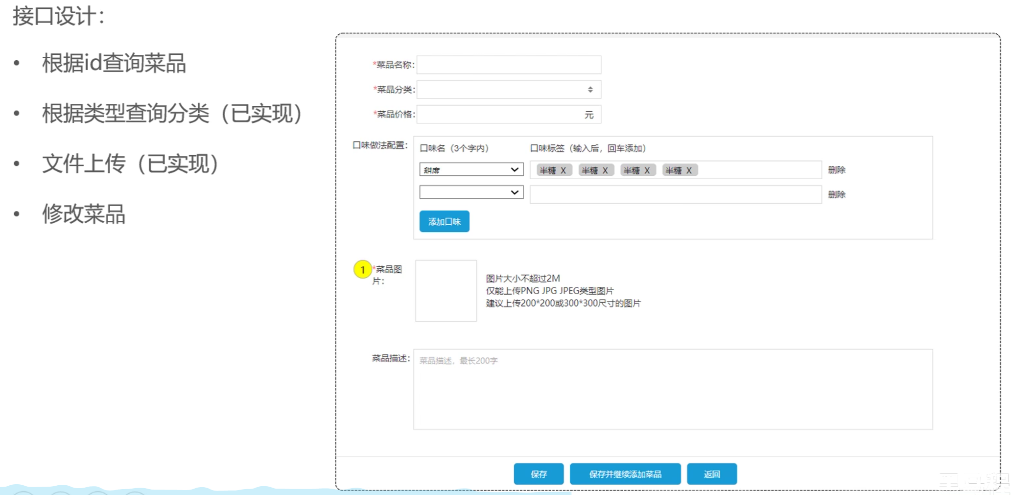Click 删除 for the 甜度 flavor row
Image resolution: width=1011 pixels, height=495 pixels.
[x=836, y=170]
